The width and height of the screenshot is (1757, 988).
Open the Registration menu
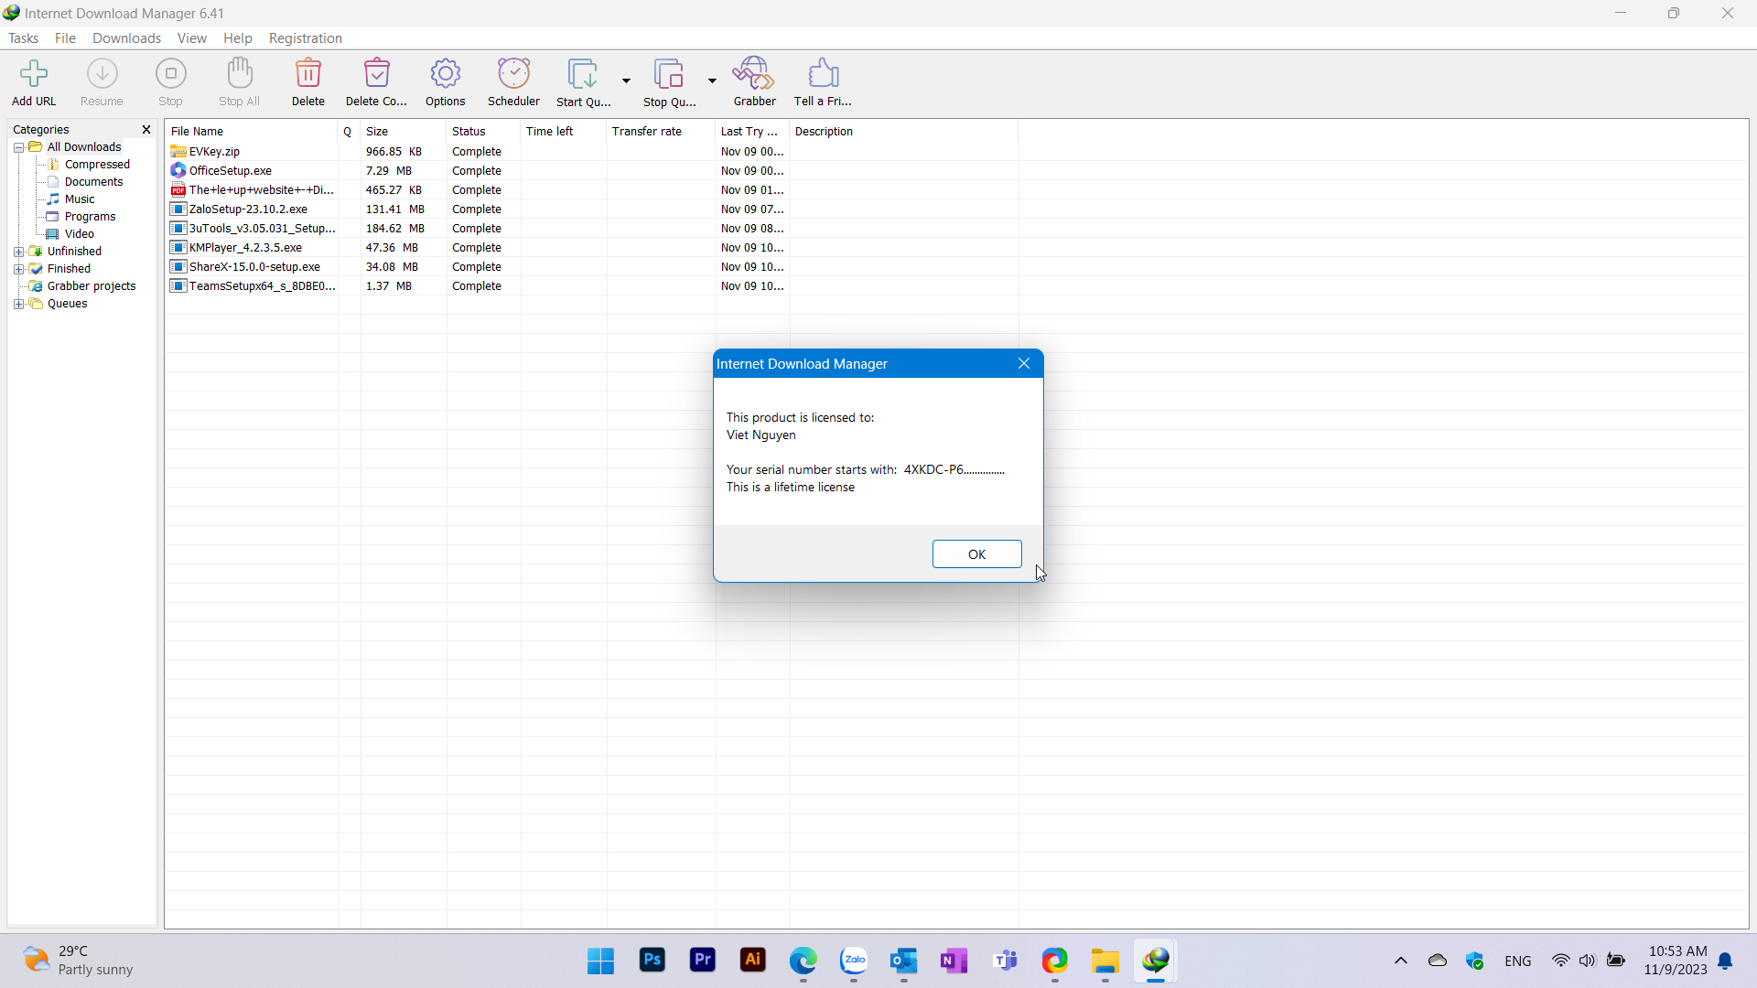tap(306, 38)
